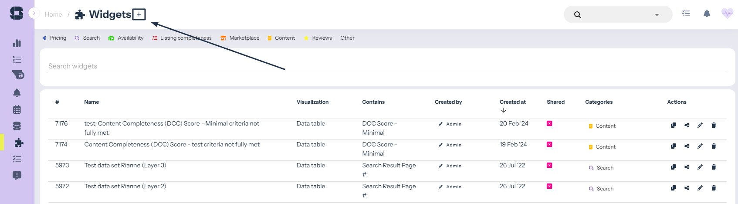Toggle shared status for widget 7174
738x204 pixels.
tap(549, 144)
